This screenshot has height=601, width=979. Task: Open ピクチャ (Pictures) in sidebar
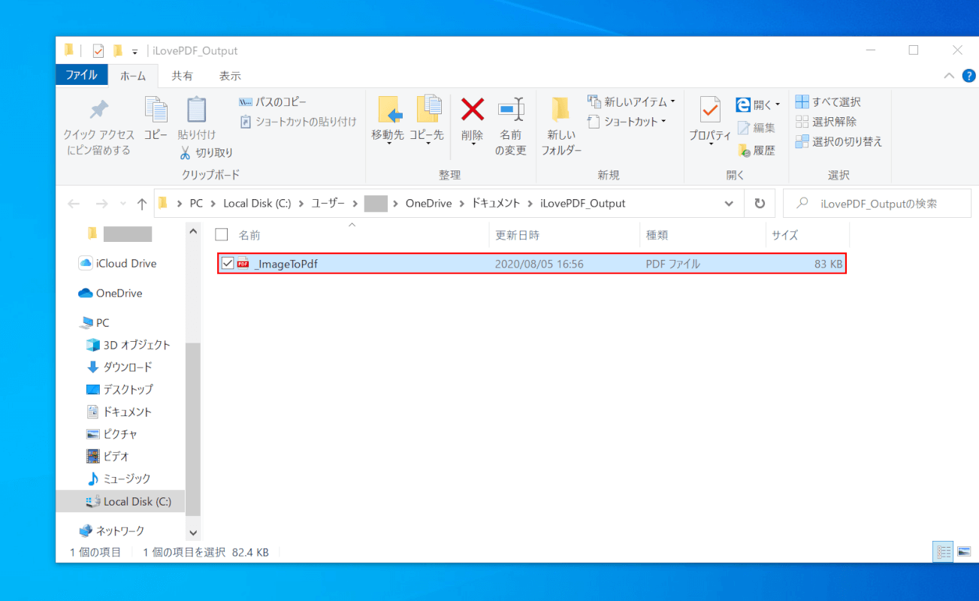pos(112,433)
